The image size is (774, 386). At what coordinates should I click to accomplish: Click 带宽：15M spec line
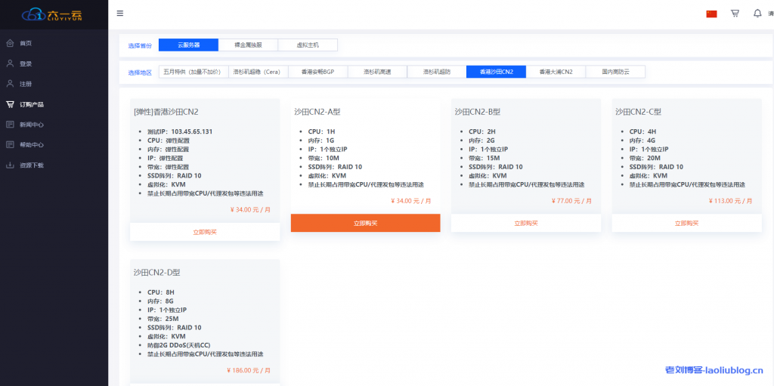(485, 158)
